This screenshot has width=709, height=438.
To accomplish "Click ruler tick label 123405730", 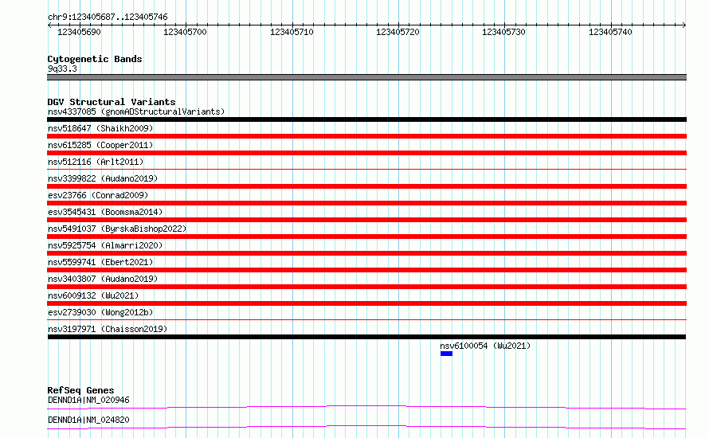I will click(503, 32).
